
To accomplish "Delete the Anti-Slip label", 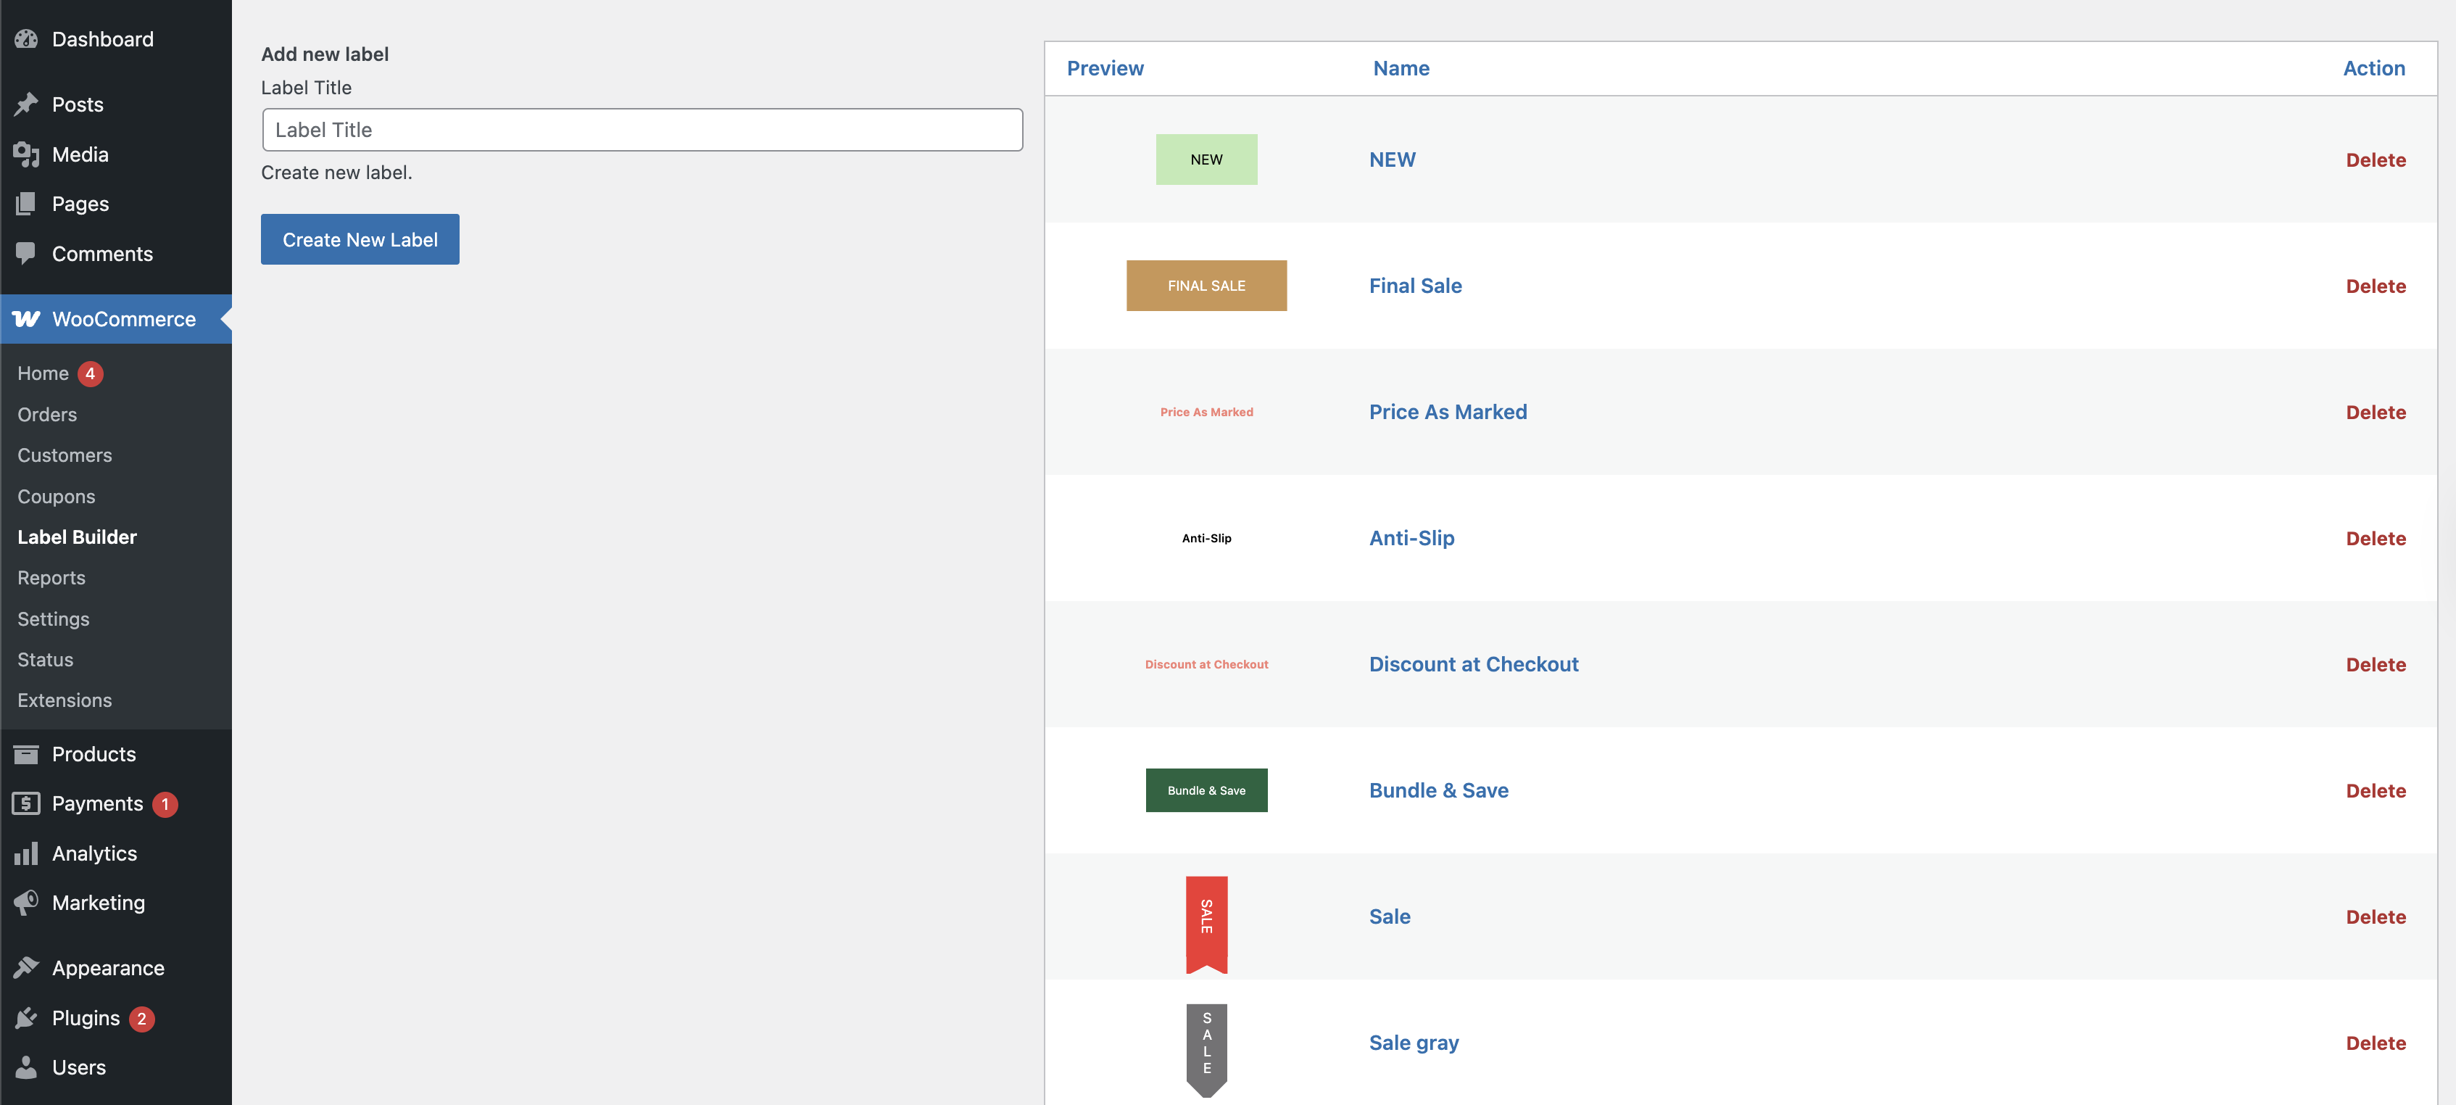I will click(x=2375, y=539).
